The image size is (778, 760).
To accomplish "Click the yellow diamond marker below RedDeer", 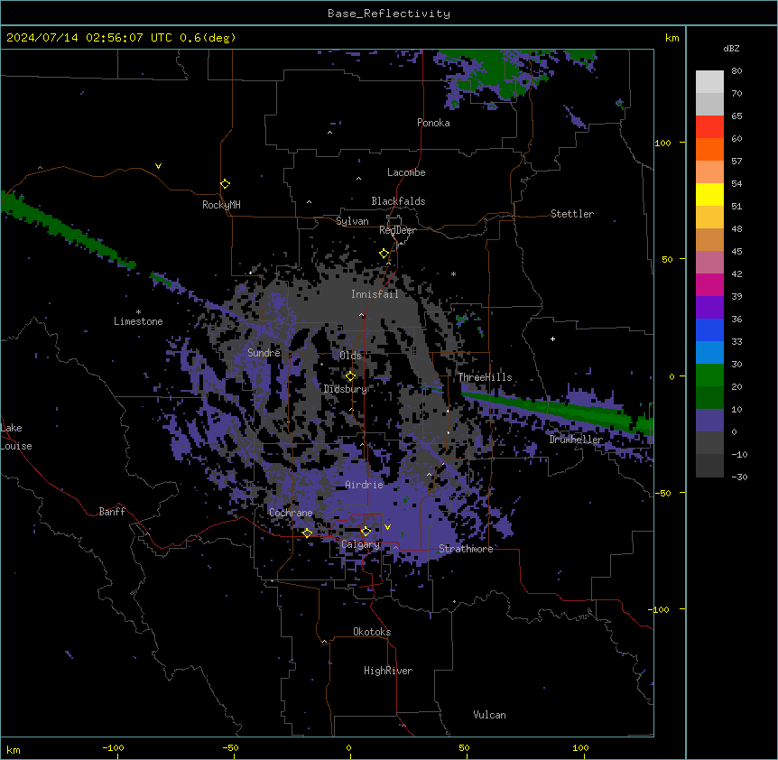I will [384, 254].
